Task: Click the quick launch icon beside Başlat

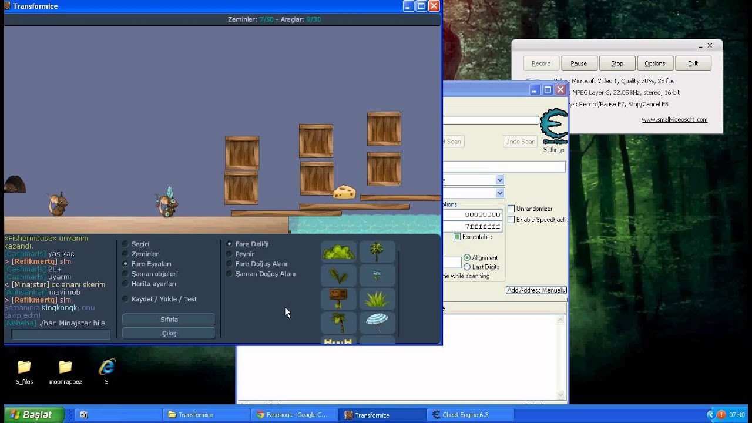Action: 83,415
